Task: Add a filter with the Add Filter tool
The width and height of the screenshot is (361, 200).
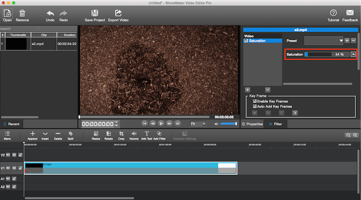Action: click(159, 136)
